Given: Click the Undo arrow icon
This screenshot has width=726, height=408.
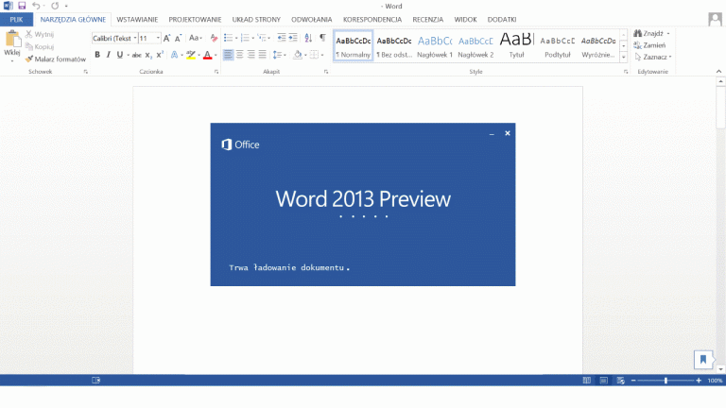Looking at the screenshot, I should 36,6.
